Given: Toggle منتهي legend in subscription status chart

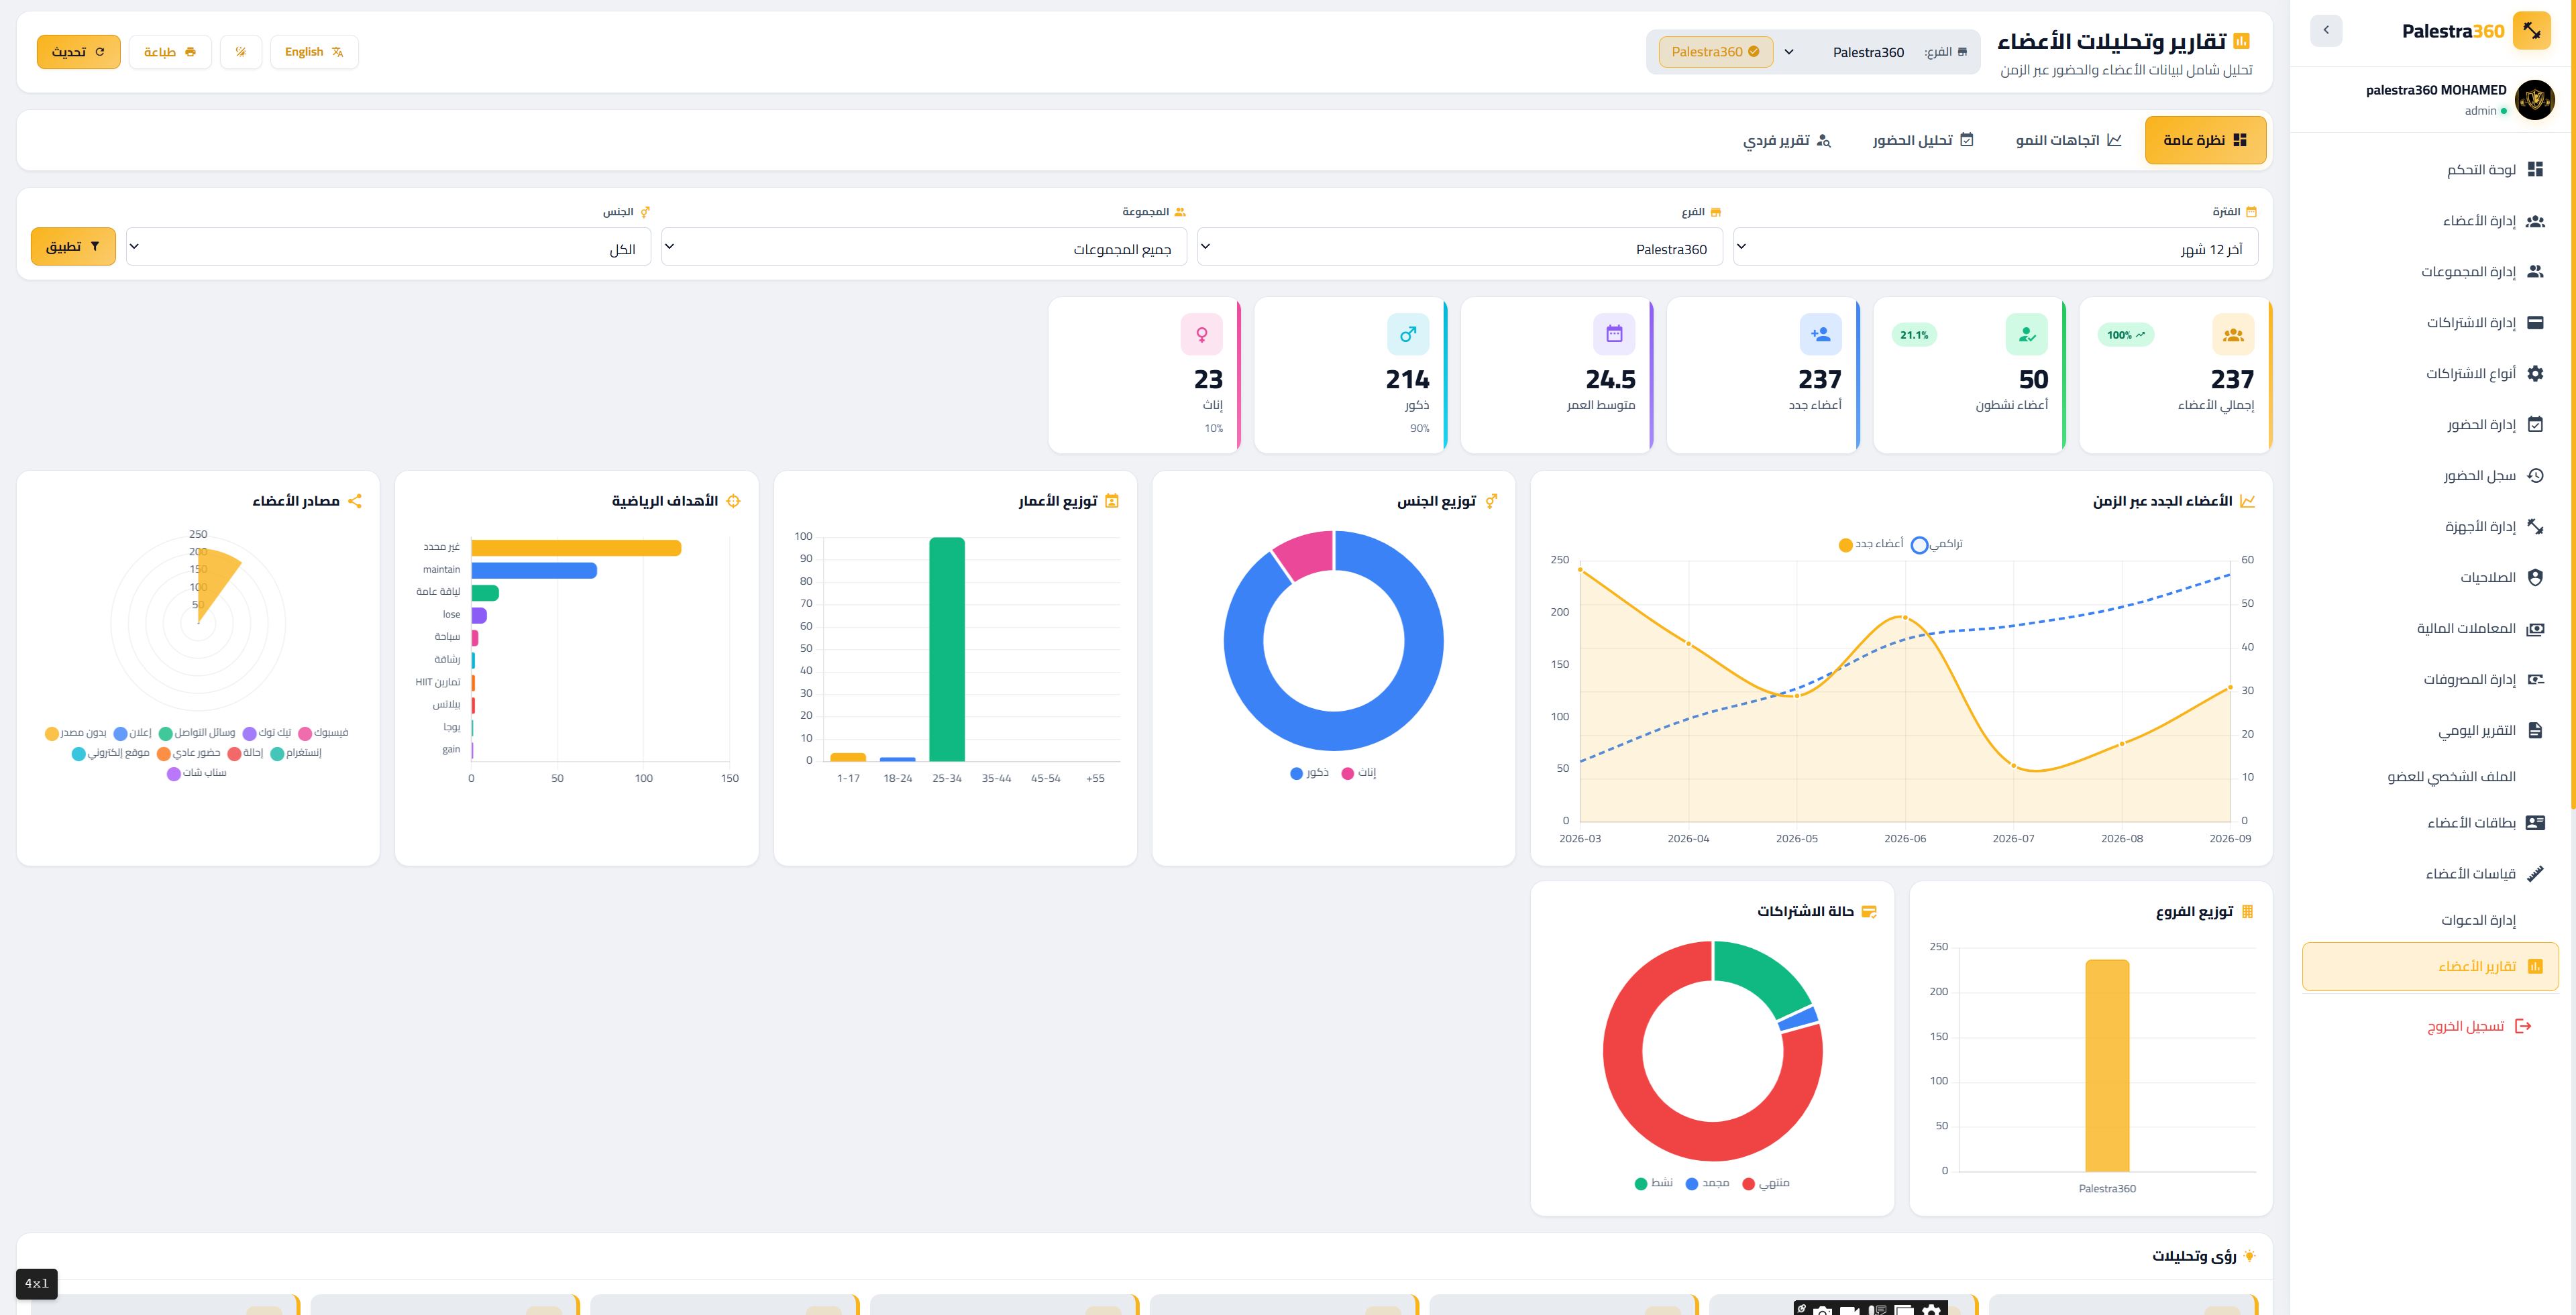Looking at the screenshot, I should pyautogui.click(x=1766, y=1183).
